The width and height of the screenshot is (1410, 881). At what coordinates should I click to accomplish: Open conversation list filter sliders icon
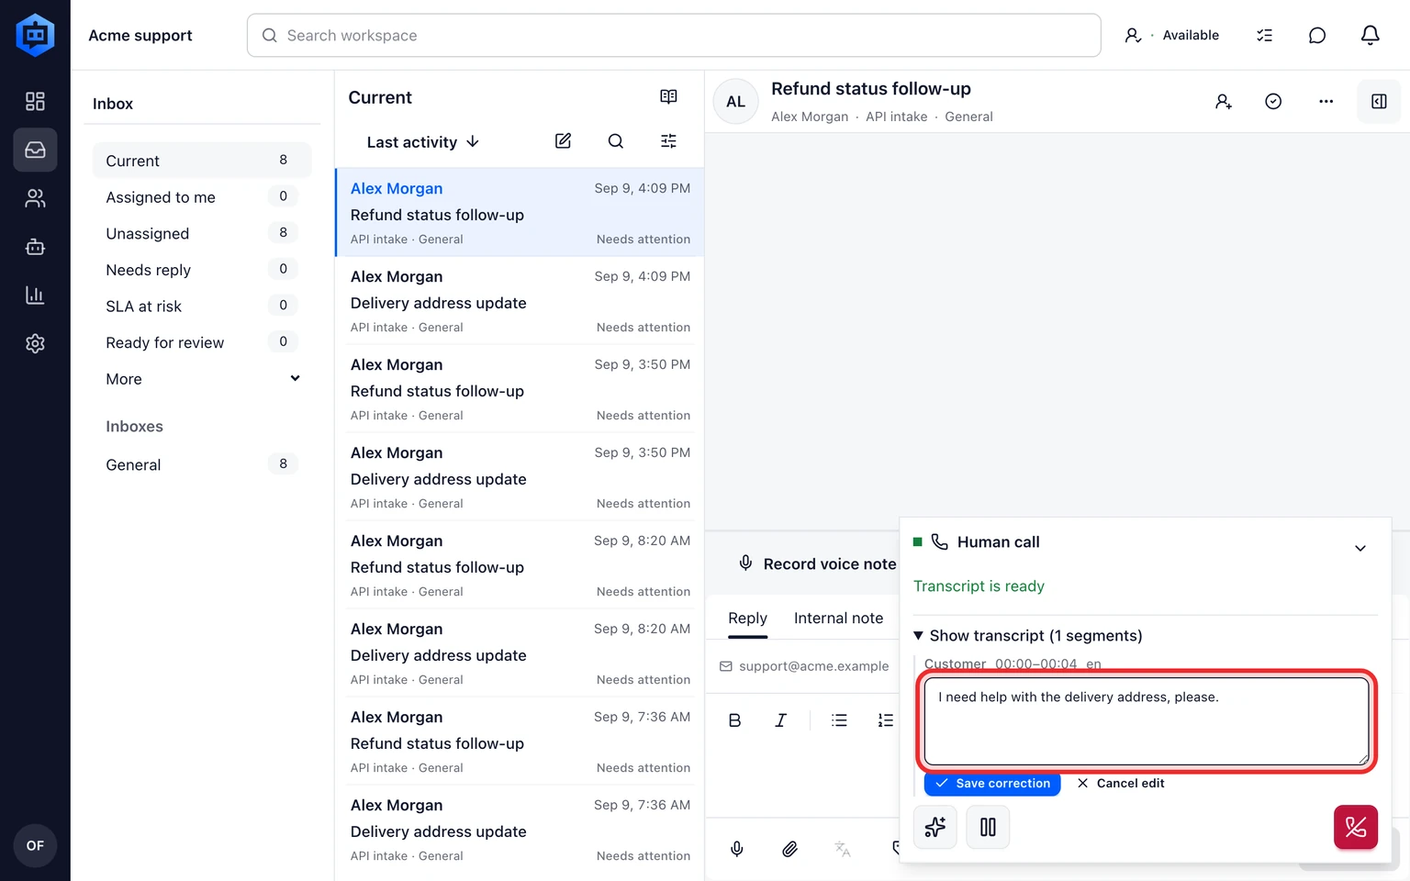(668, 141)
